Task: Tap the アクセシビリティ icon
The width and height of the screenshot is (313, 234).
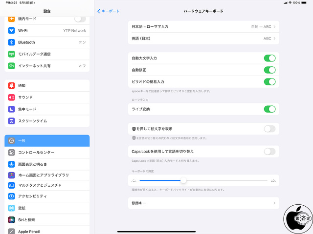Action: 11,196
